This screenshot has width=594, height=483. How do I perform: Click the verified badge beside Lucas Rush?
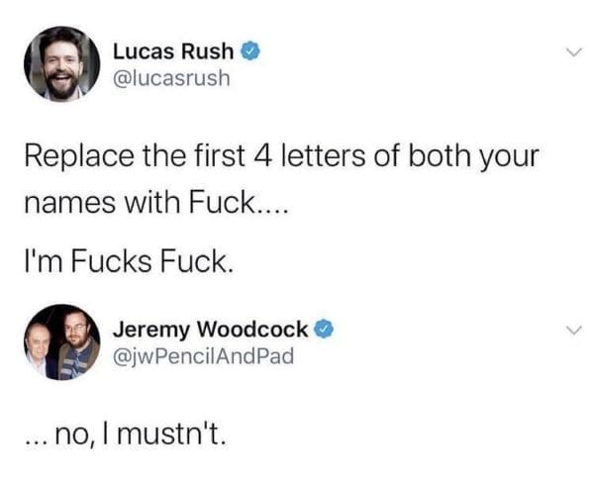(x=252, y=50)
